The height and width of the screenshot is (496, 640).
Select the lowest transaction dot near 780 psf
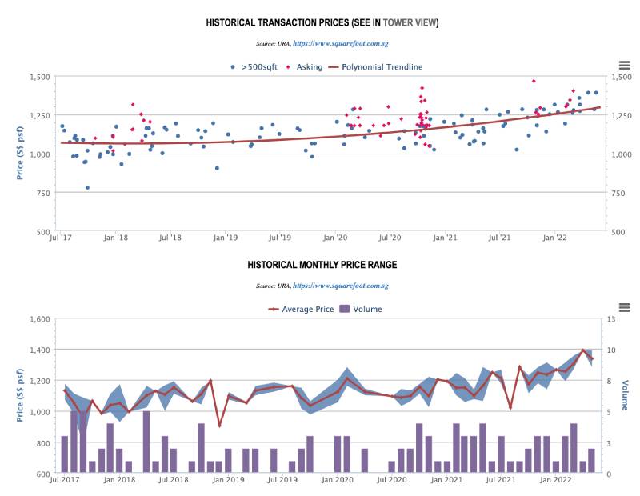[x=87, y=188]
